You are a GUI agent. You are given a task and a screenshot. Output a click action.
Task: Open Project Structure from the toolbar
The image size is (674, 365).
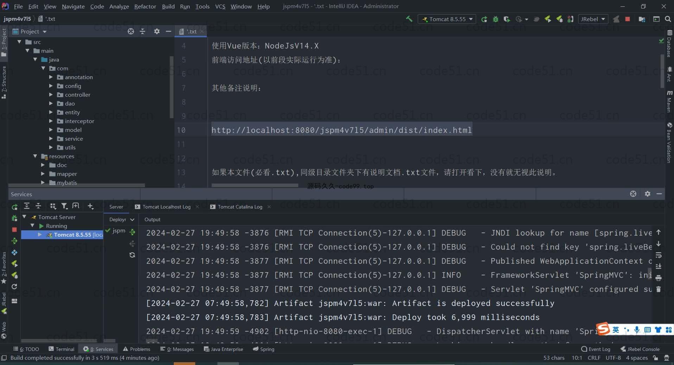click(x=642, y=19)
